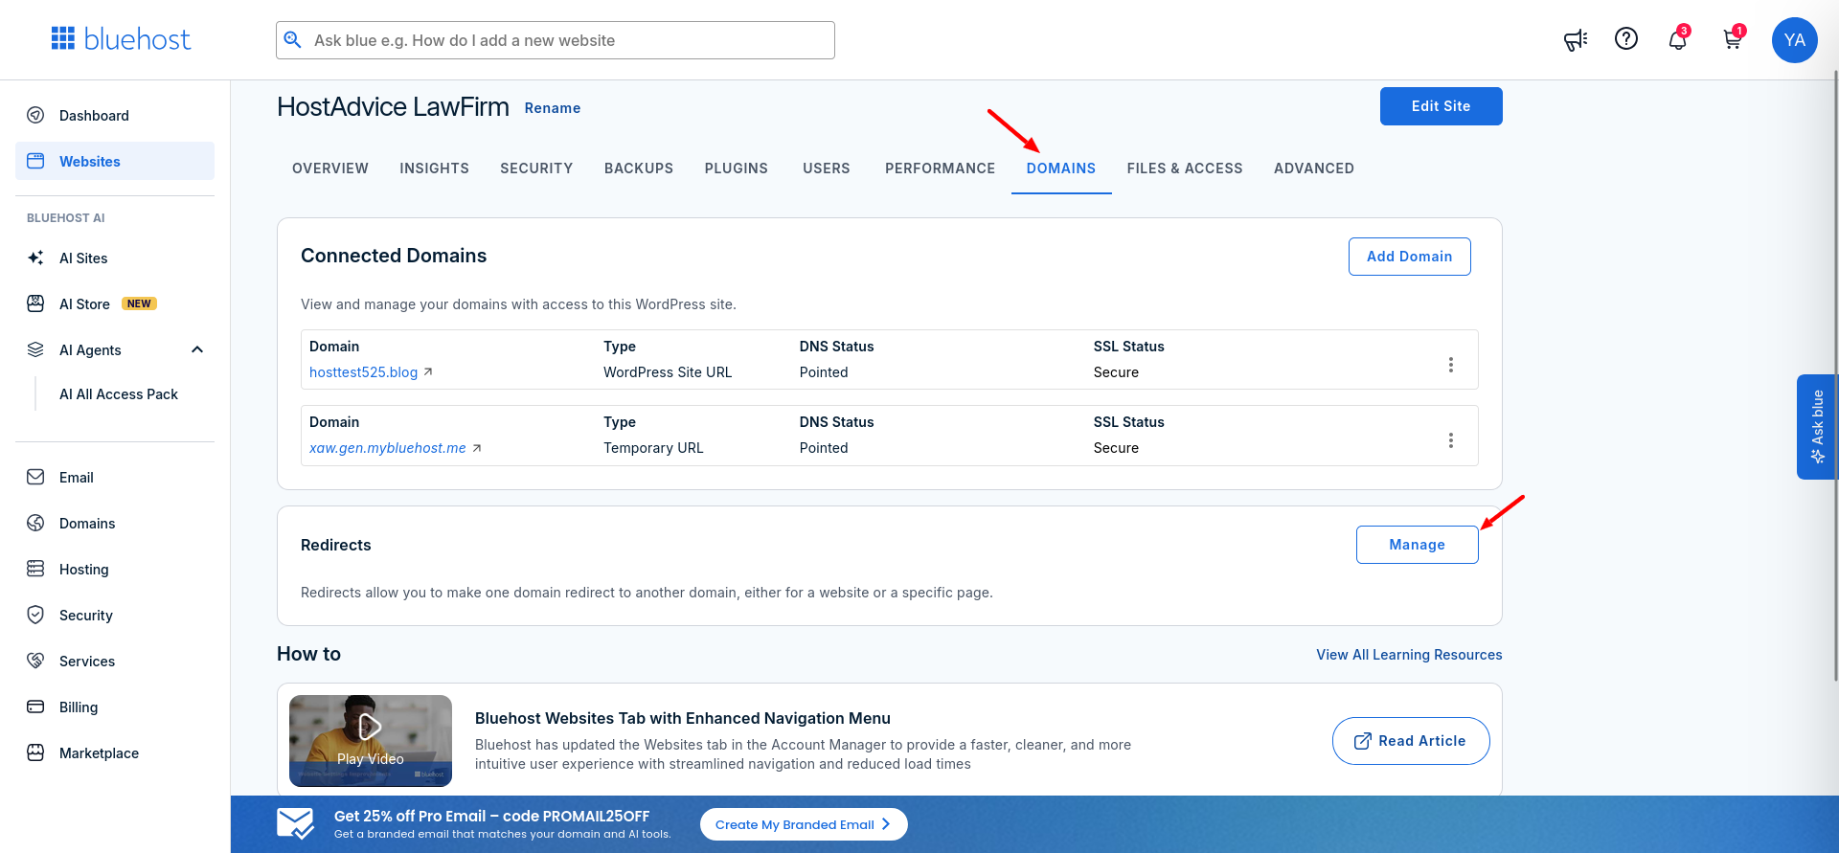Switch to the ADVANCED tab
The image size is (1839, 853).
1314,168
